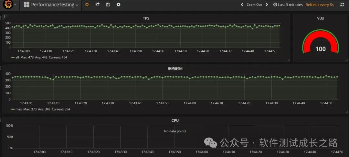Screen dimensions: 349x157
Task: Click the 17:43:30 label on response time axis
Action: [x=108, y=103]
